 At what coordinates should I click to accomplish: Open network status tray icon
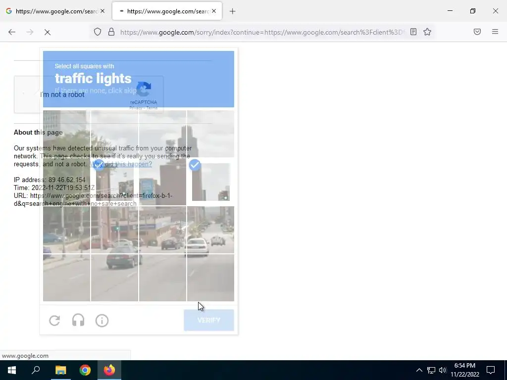[x=431, y=370]
